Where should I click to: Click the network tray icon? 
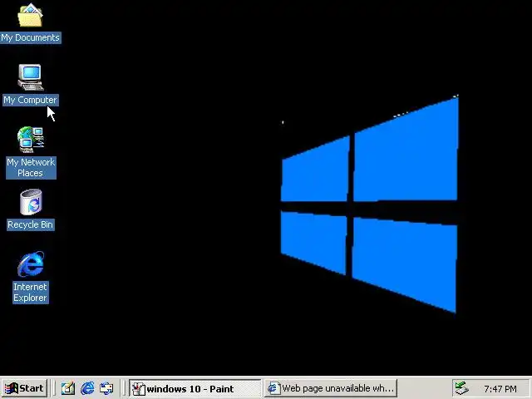point(461,388)
